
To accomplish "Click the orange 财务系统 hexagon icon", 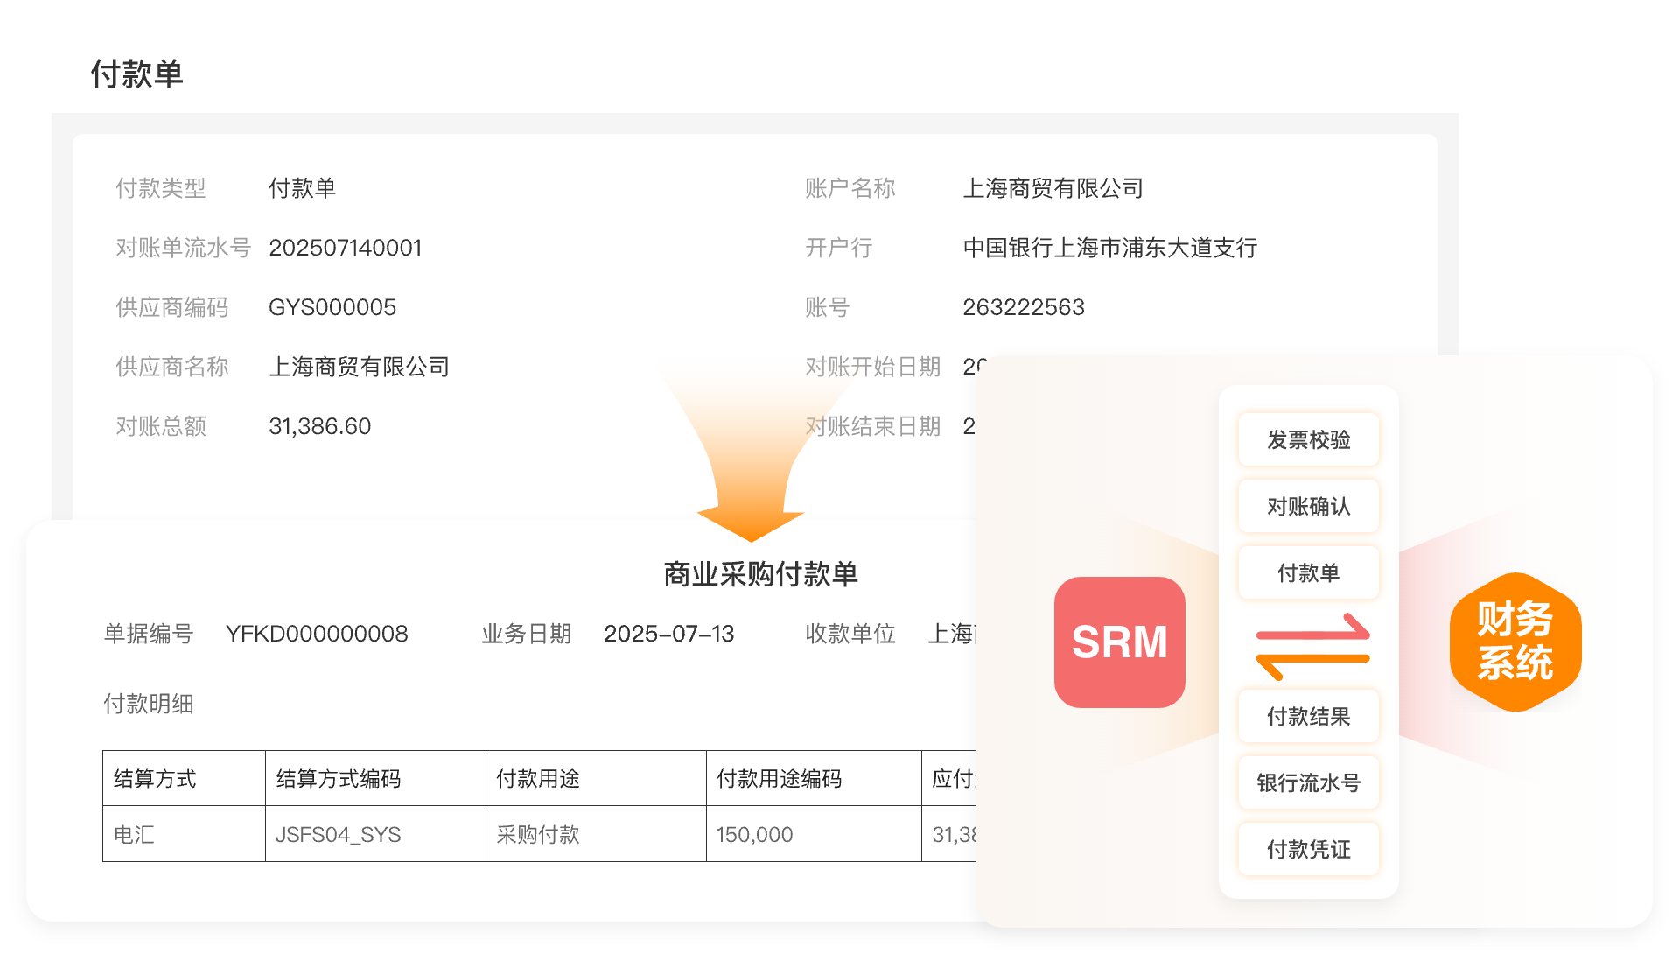I will (1515, 642).
